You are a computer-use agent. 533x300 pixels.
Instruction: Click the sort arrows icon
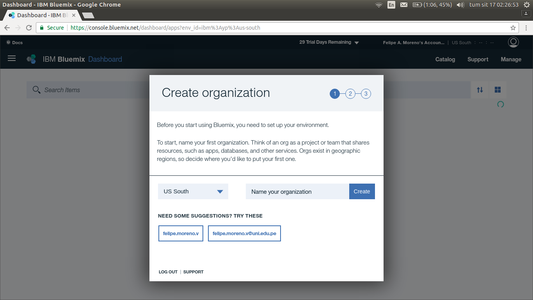coord(480,90)
